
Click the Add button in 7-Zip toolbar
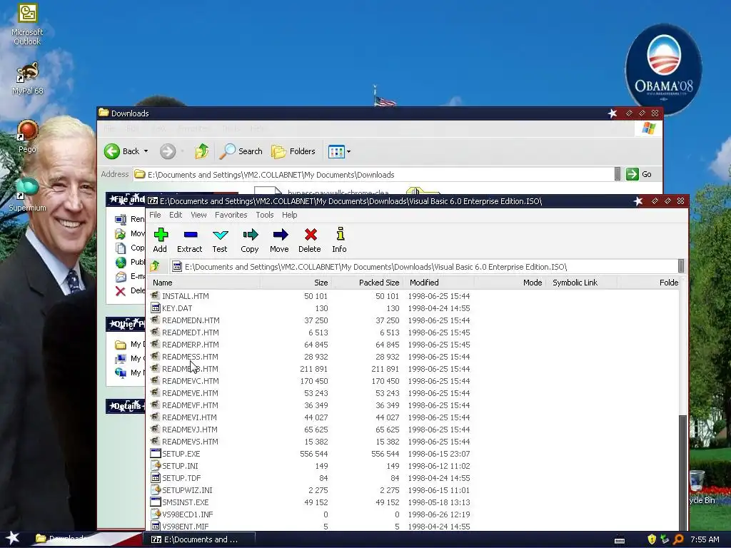tap(161, 240)
